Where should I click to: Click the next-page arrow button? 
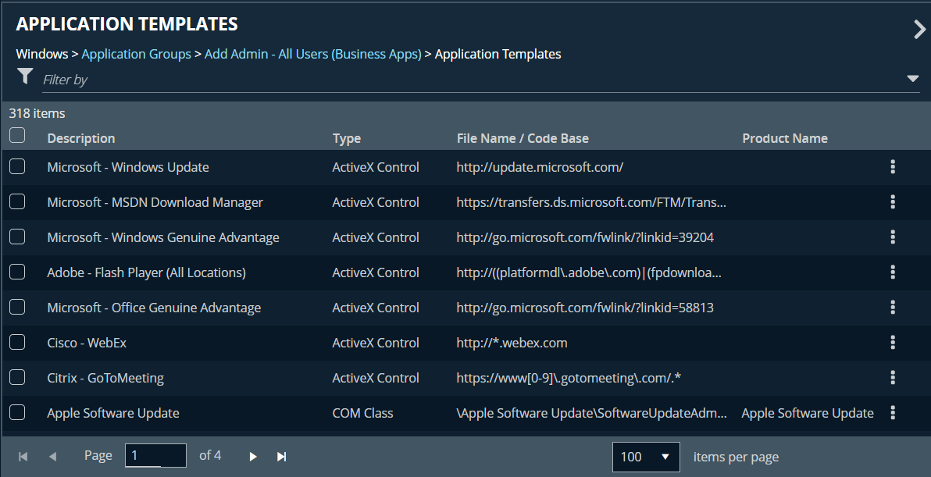(x=252, y=456)
